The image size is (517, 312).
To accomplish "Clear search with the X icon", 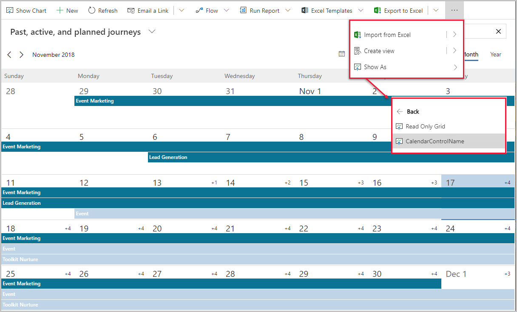I will click(498, 31).
